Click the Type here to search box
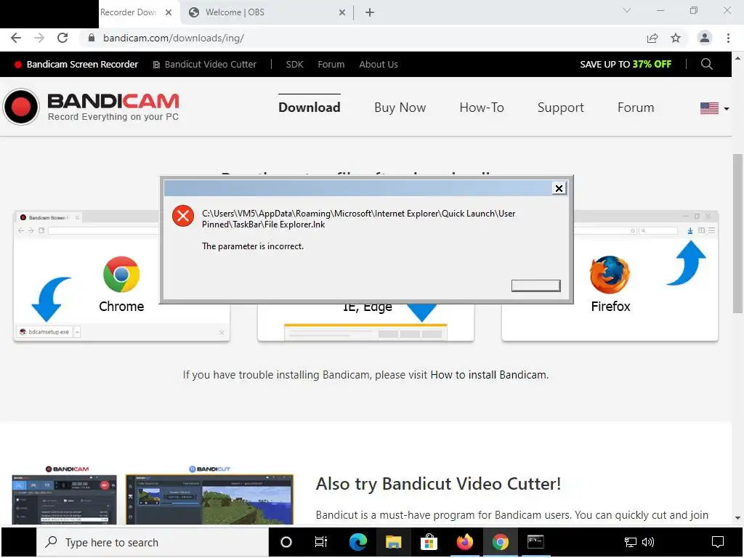The width and height of the screenshot is (744, 558). click(153, 542)
